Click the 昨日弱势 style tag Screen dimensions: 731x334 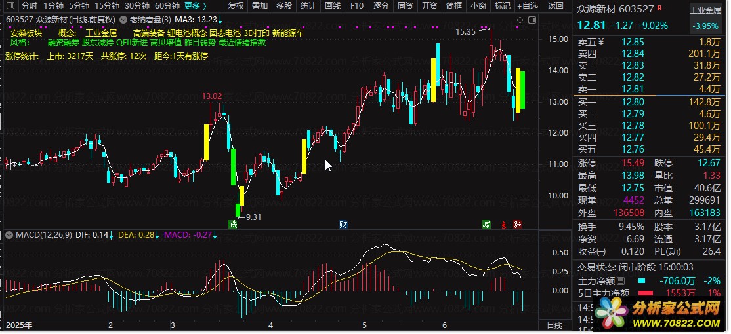(x=199, y=43)
